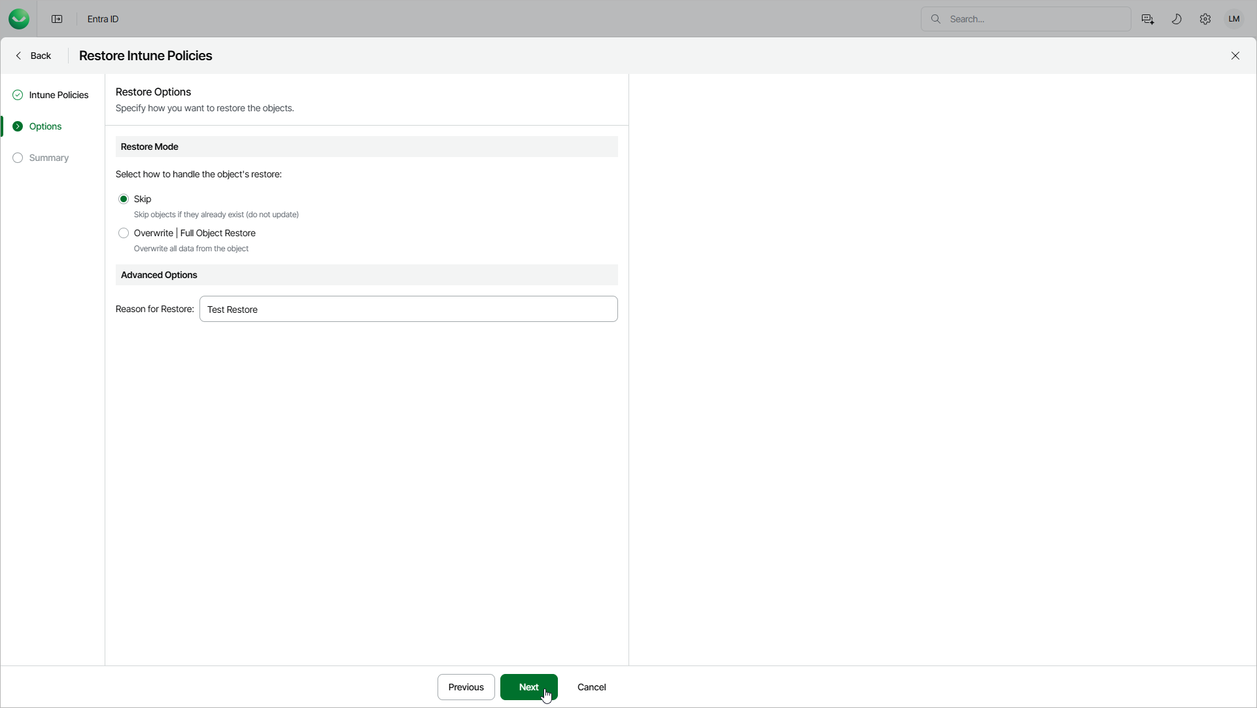Cancel the restore wizard
Screen dimensions: 1257x708
591,687
